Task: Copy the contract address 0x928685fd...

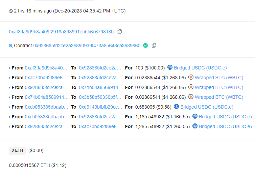Action: 154,46
